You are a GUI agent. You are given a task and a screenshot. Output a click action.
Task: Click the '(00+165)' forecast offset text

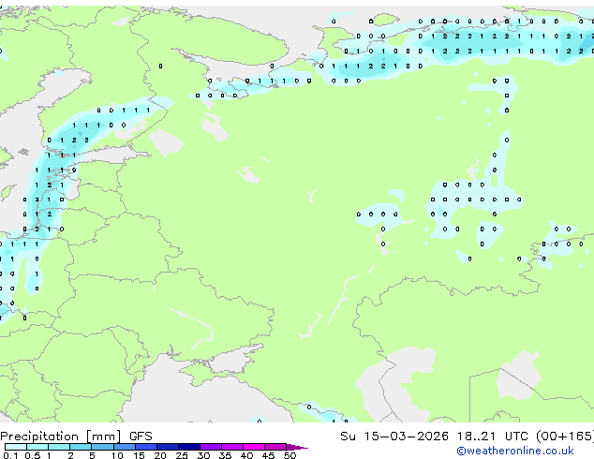tap(565, 437)
